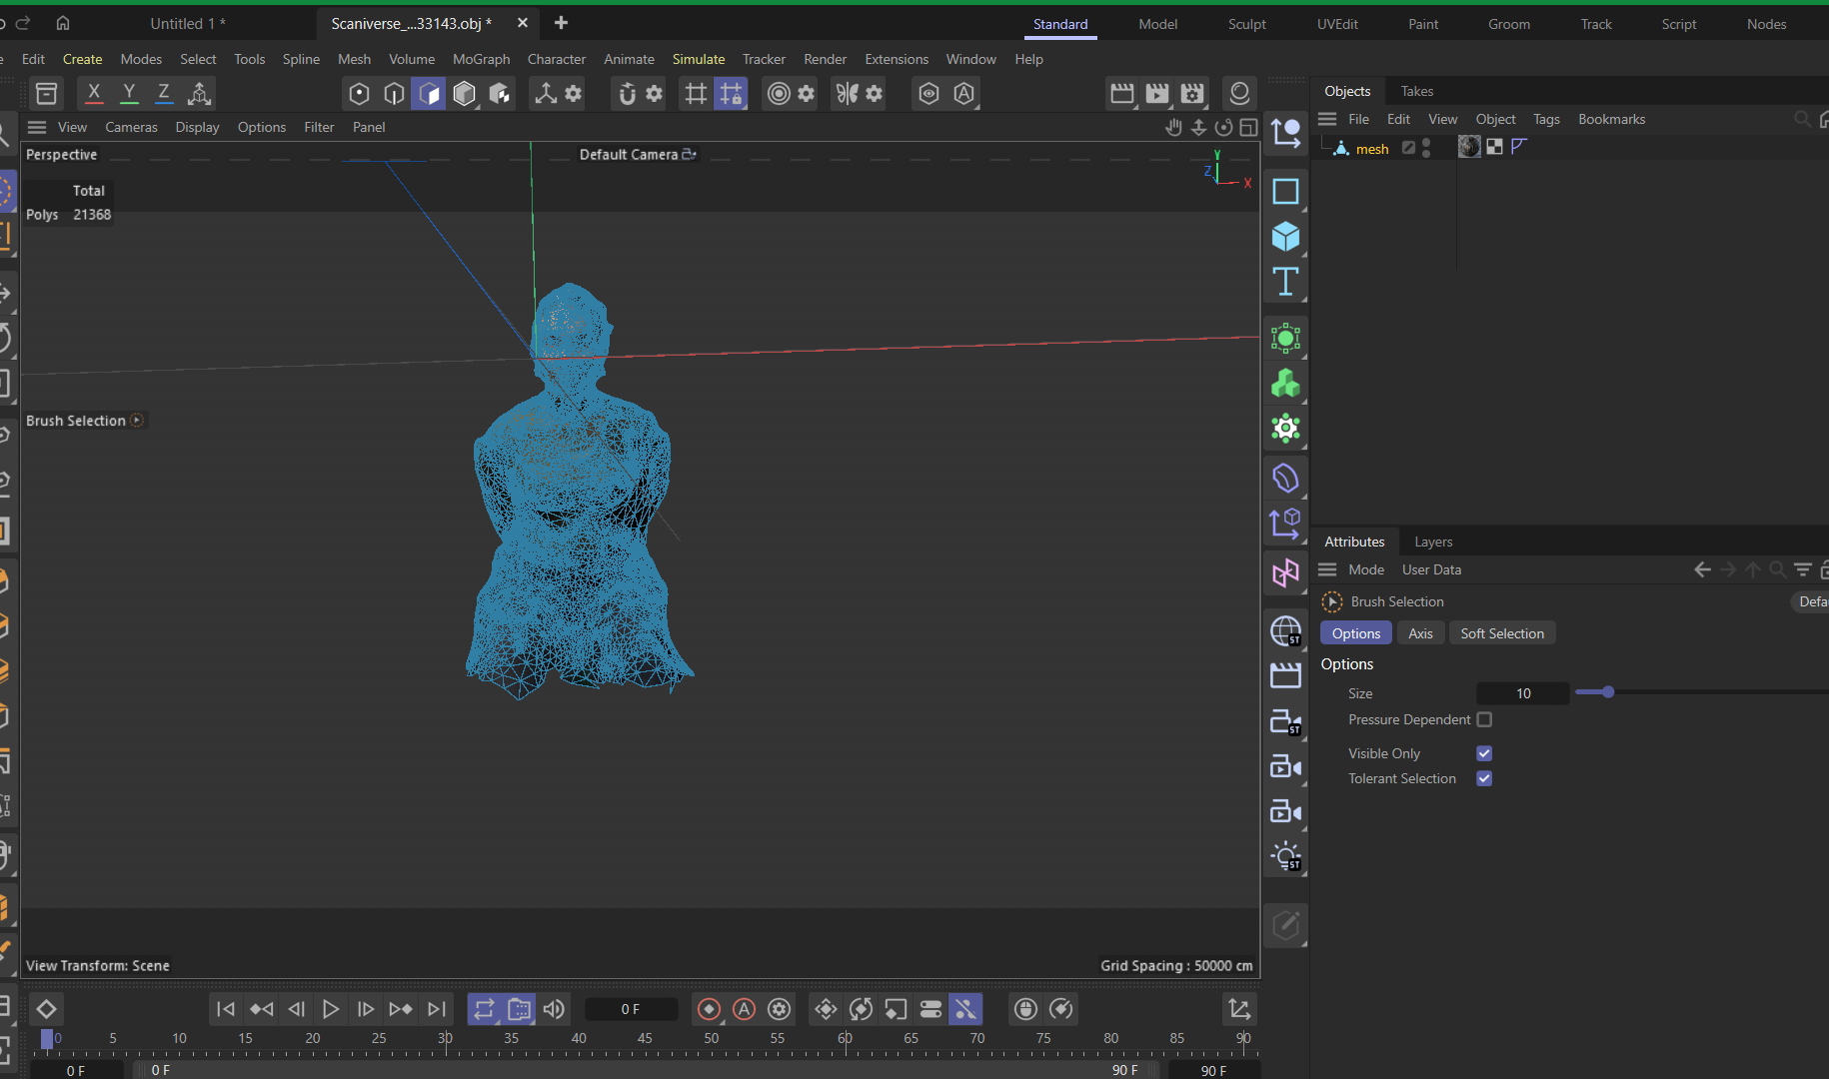
Task: Uncheck the Visible Only option
Action: (1484, 753)
